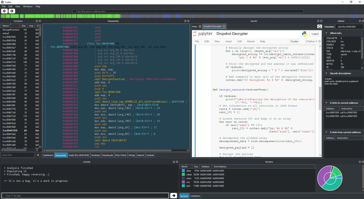Switch to the Symbols tab
The height and width of the screenshot is (199, 364).
[x=150, y=155]
